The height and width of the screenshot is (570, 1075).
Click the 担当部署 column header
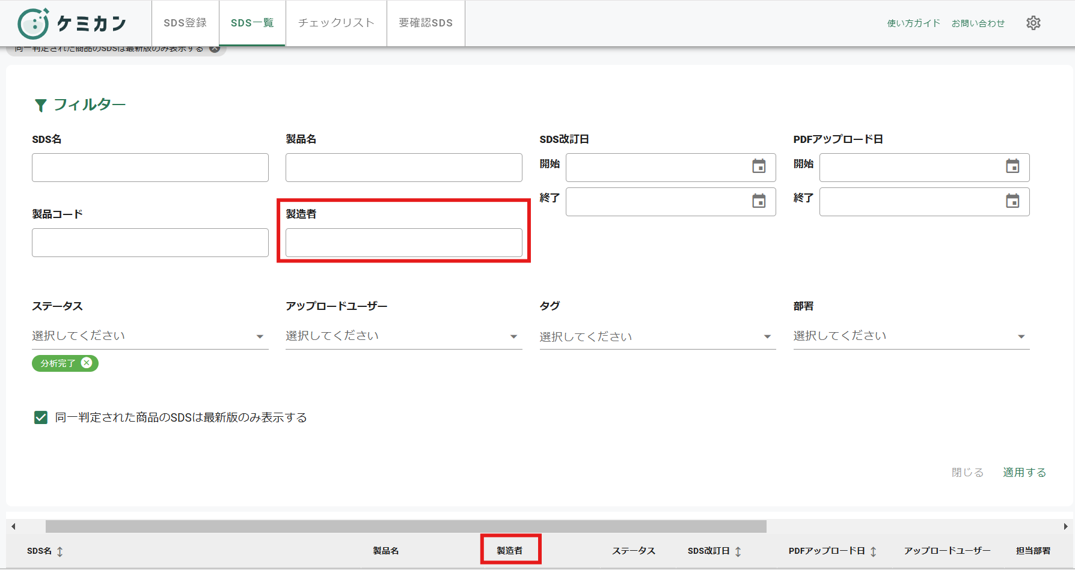tap(1034, 551)
